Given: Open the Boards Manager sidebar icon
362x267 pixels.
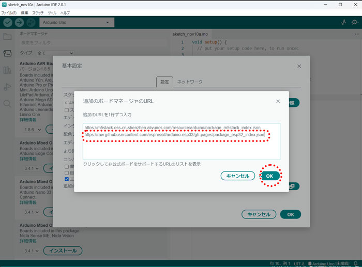Looking at the screenshot, I should (7, 53).
